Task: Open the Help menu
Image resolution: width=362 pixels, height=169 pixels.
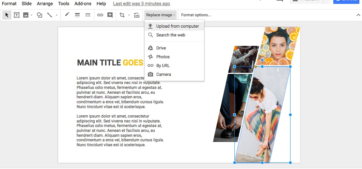Action: [101, 4]
